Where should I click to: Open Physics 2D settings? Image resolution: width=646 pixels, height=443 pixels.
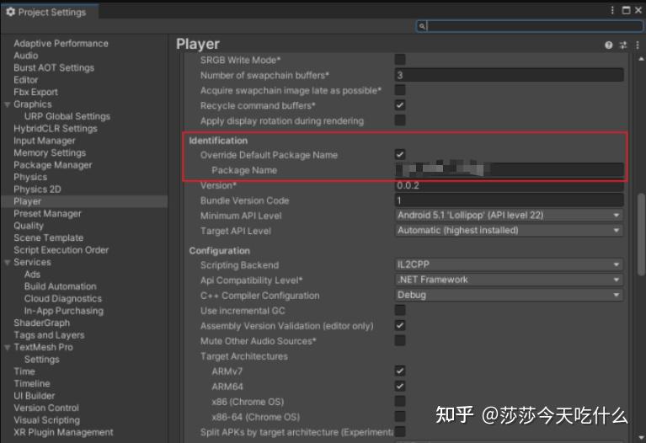37,189
